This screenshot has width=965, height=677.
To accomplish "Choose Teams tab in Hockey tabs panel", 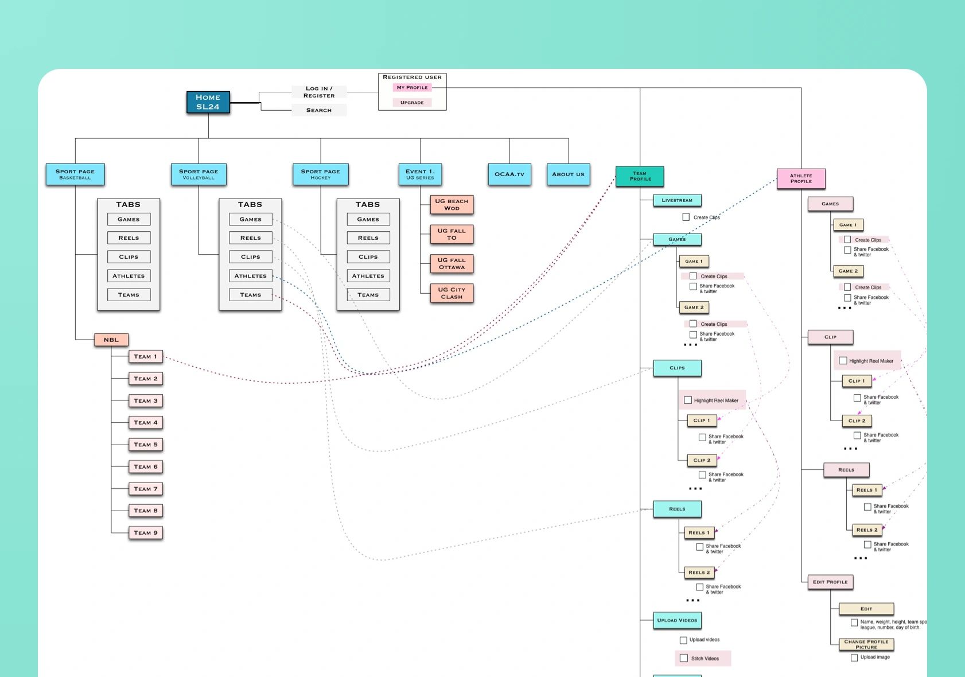I will click(x=368, y=295).
